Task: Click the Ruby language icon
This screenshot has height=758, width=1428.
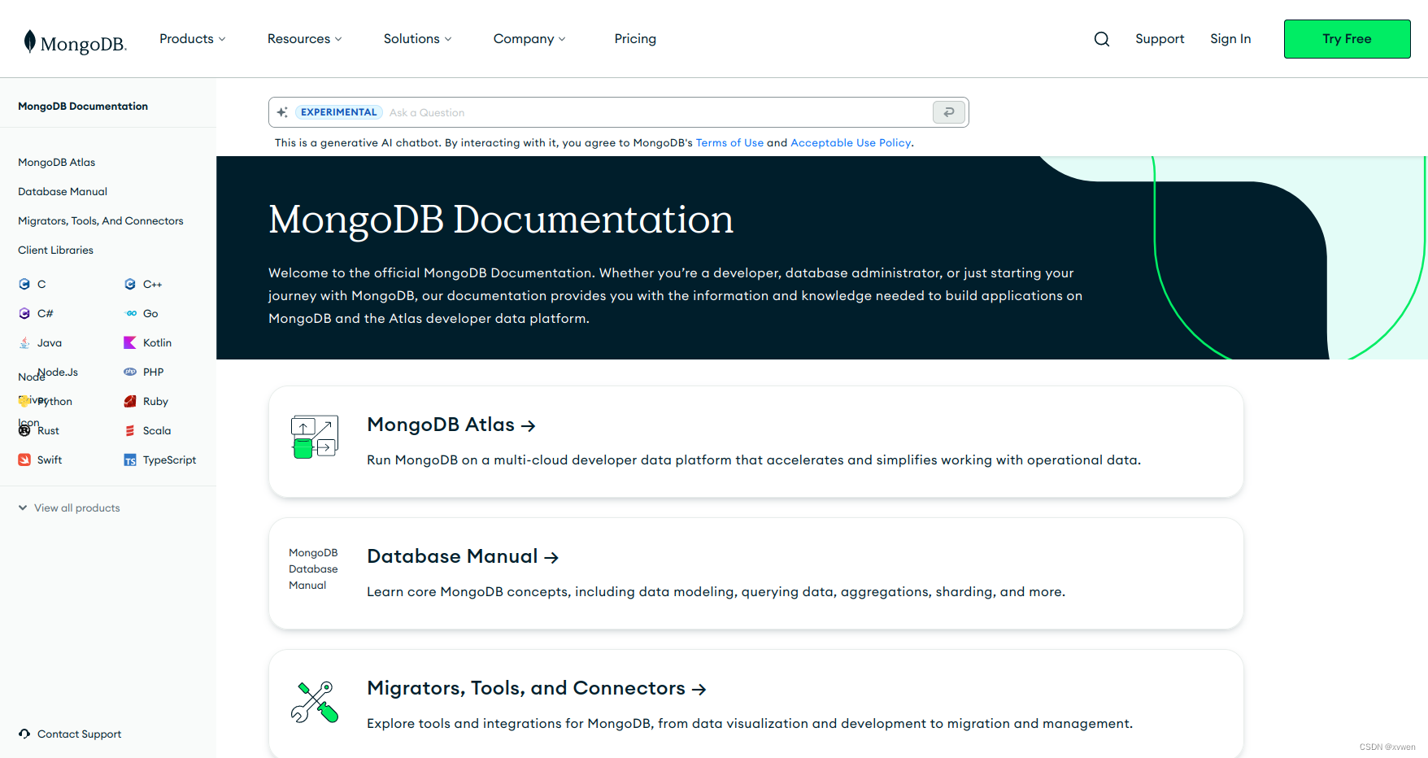Action: (x=130, y=401)
